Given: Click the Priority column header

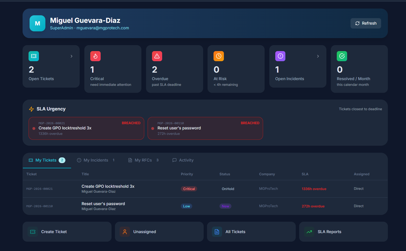Looking at the screenshot, I should (x=187, y=174).
